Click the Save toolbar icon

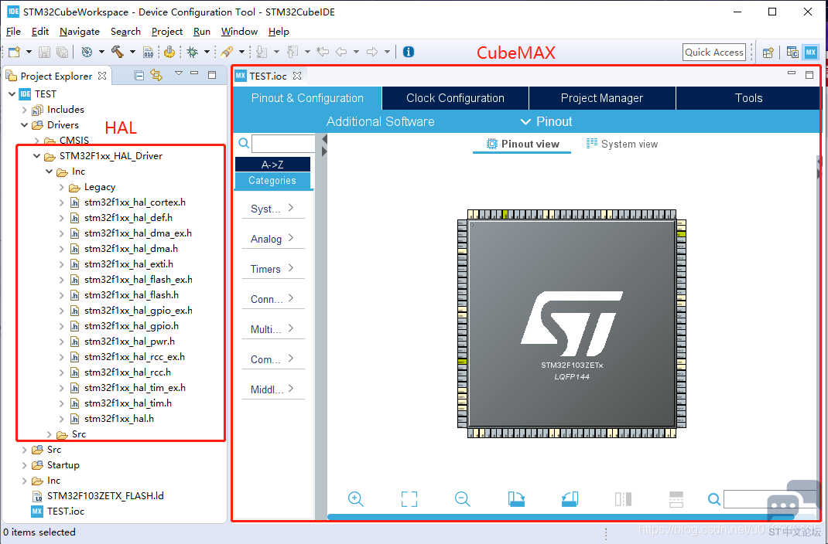click(x=44, y=52)
